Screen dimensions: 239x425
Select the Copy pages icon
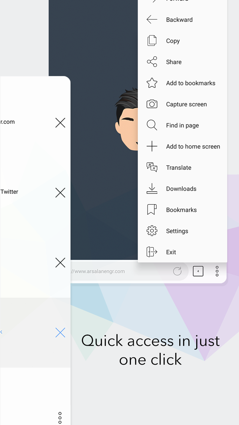pyautogui.click(x=152, y=40)
